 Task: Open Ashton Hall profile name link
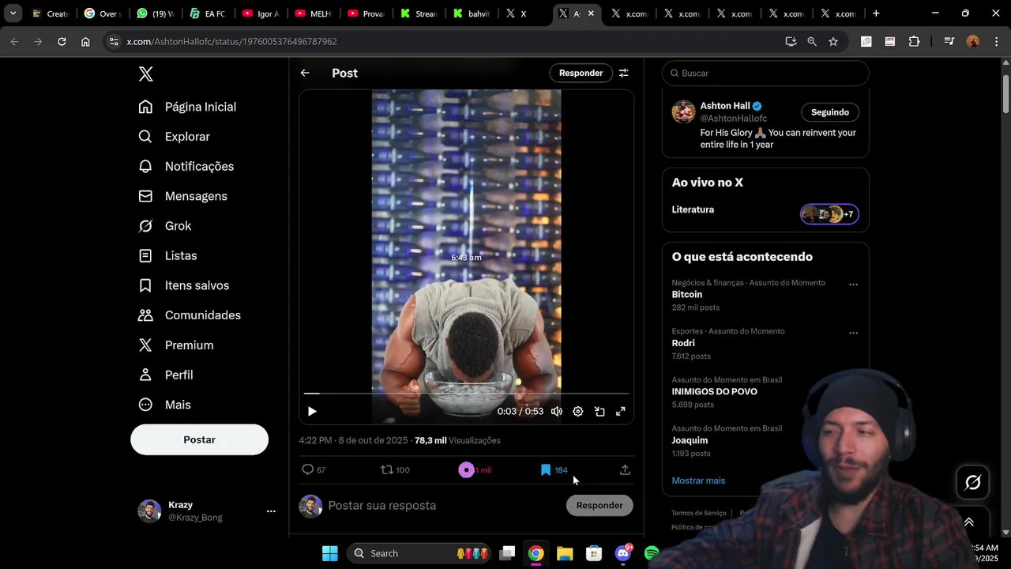[x=725, y=106]
